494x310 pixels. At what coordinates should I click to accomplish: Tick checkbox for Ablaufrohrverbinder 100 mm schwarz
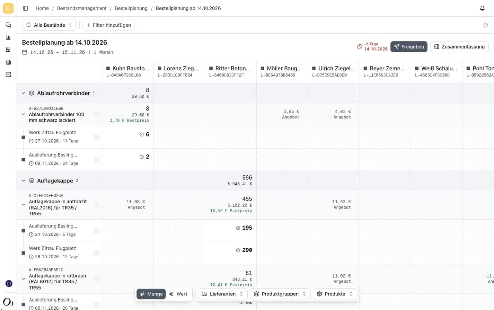coord(96,114)
